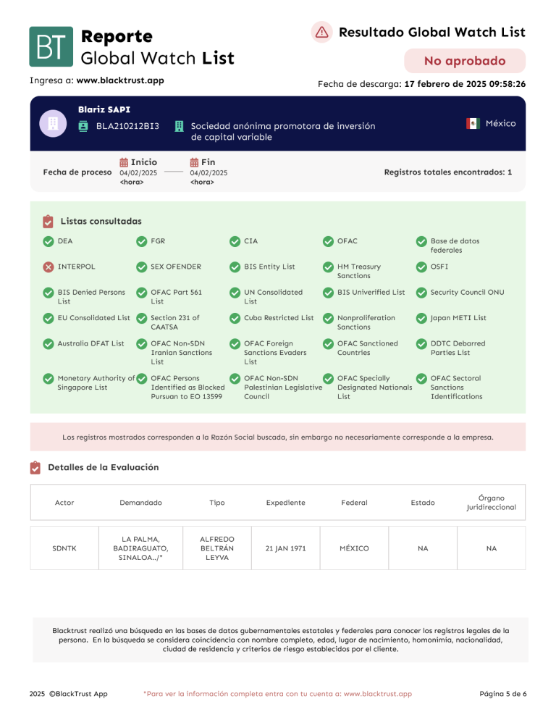Click the BLA210212BI3 tax ID text

click(127, 126)
